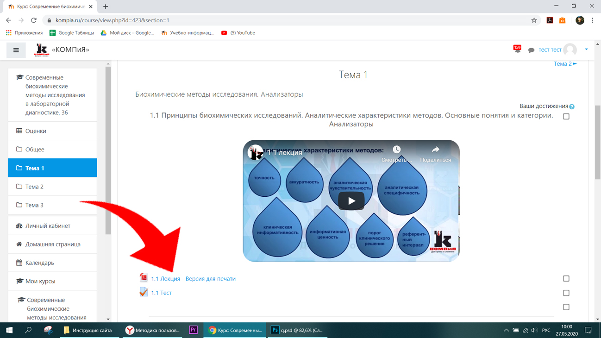This screenshot has width=601, height=338.
Task: Mark lecture 1.1 heading completion checkbox
Action: tap(566, 117)
